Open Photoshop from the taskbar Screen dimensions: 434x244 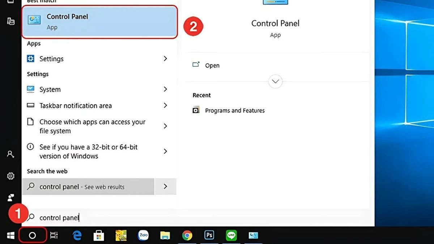[x=209, y=235]
